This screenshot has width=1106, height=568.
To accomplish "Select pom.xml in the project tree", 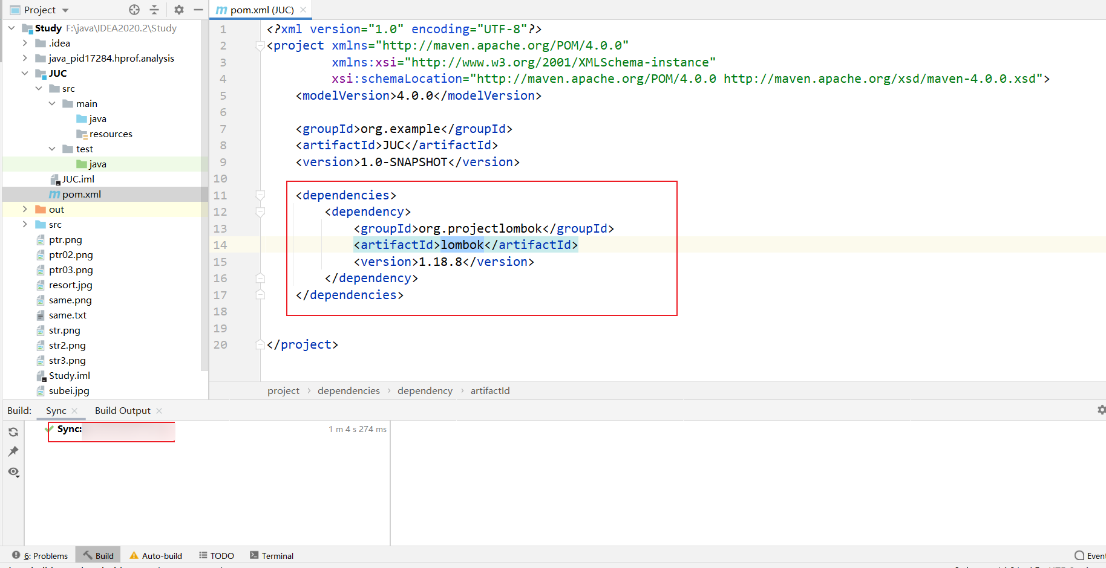I will (75, 194).
